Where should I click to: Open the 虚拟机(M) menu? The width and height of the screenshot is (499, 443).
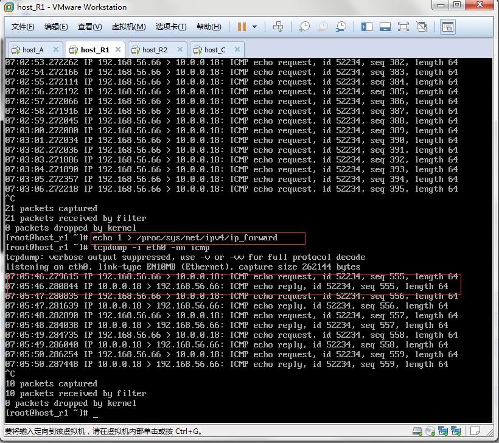(x=128, y=27)
